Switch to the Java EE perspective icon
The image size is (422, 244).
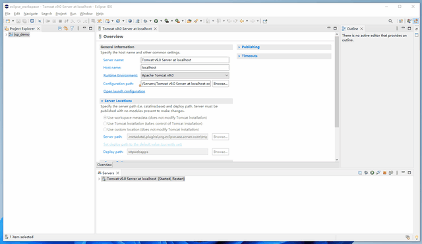416,21
